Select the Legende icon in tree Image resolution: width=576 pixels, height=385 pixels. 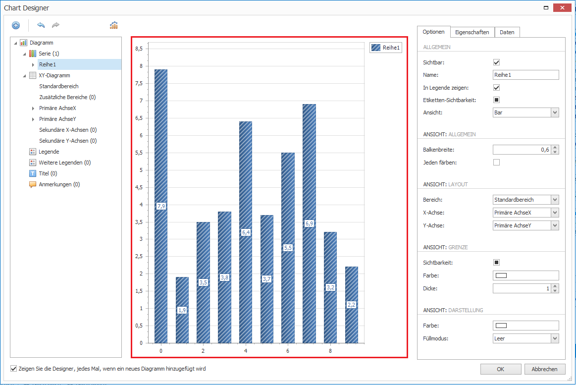click(x=33, y=152)
